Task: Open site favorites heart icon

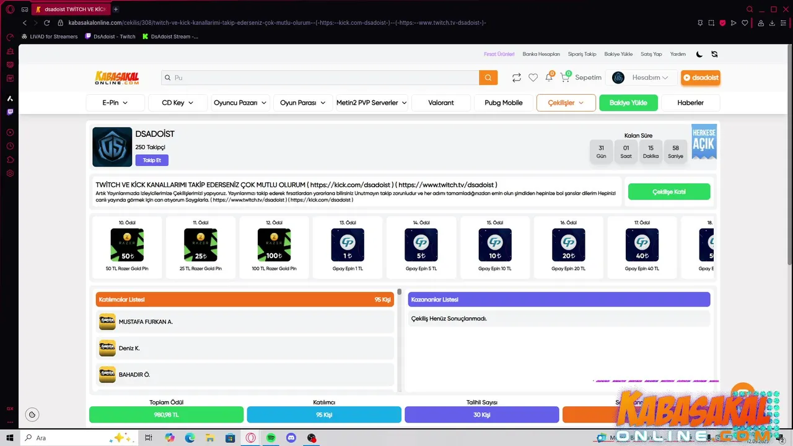Action: click(533, 77)
